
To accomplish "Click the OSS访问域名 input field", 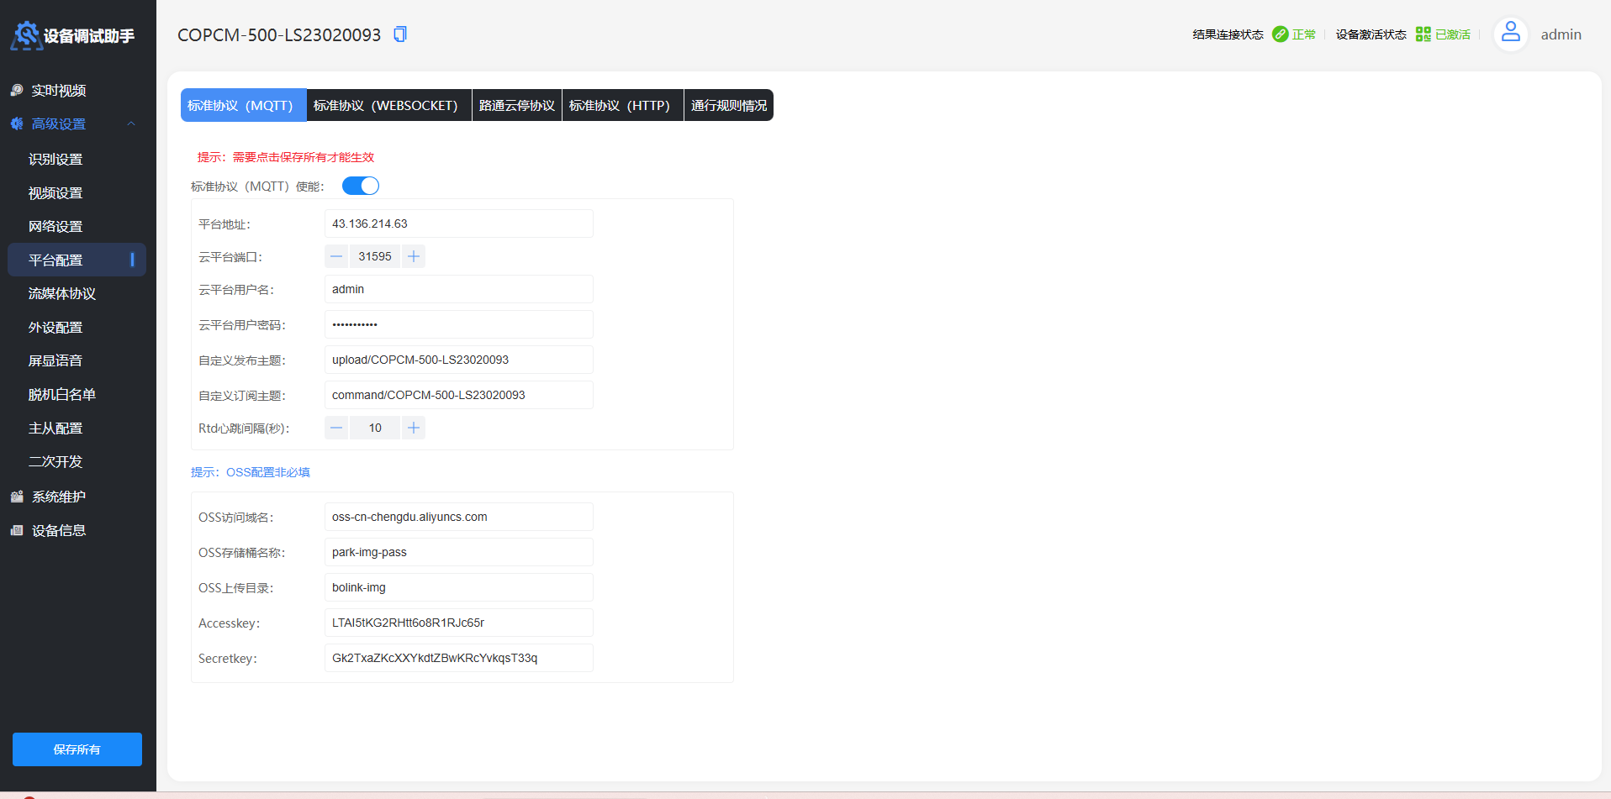I will point(459,517).
